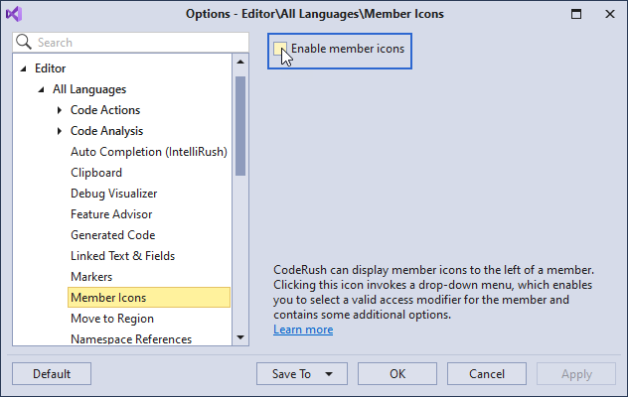
Task: Maximize the Options dialog window
Action: [x=576, y=14]
